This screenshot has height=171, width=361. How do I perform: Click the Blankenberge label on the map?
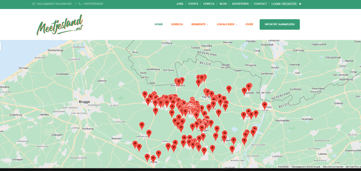click(56, 50)
